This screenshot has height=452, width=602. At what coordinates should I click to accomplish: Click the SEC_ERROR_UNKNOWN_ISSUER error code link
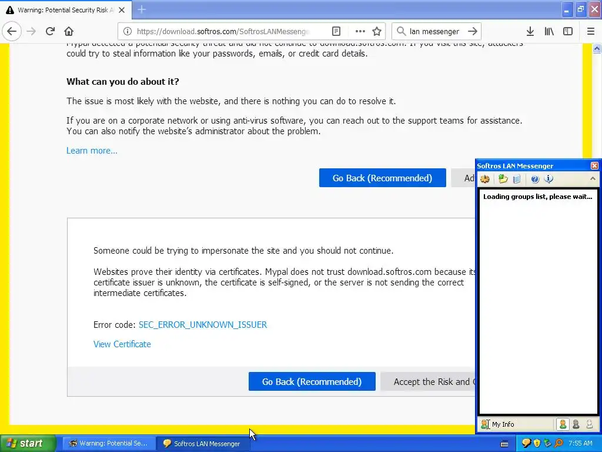(x=203, y=325)
